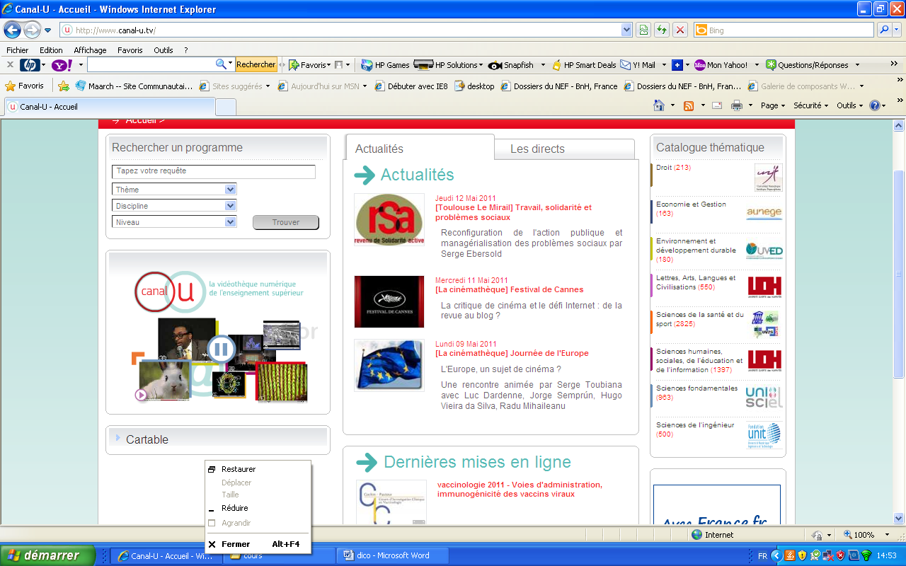Image resolution: width=906 pixels, height=566 pixels.
Task: Select Fermer in the context menu
Action: point(258,544)
